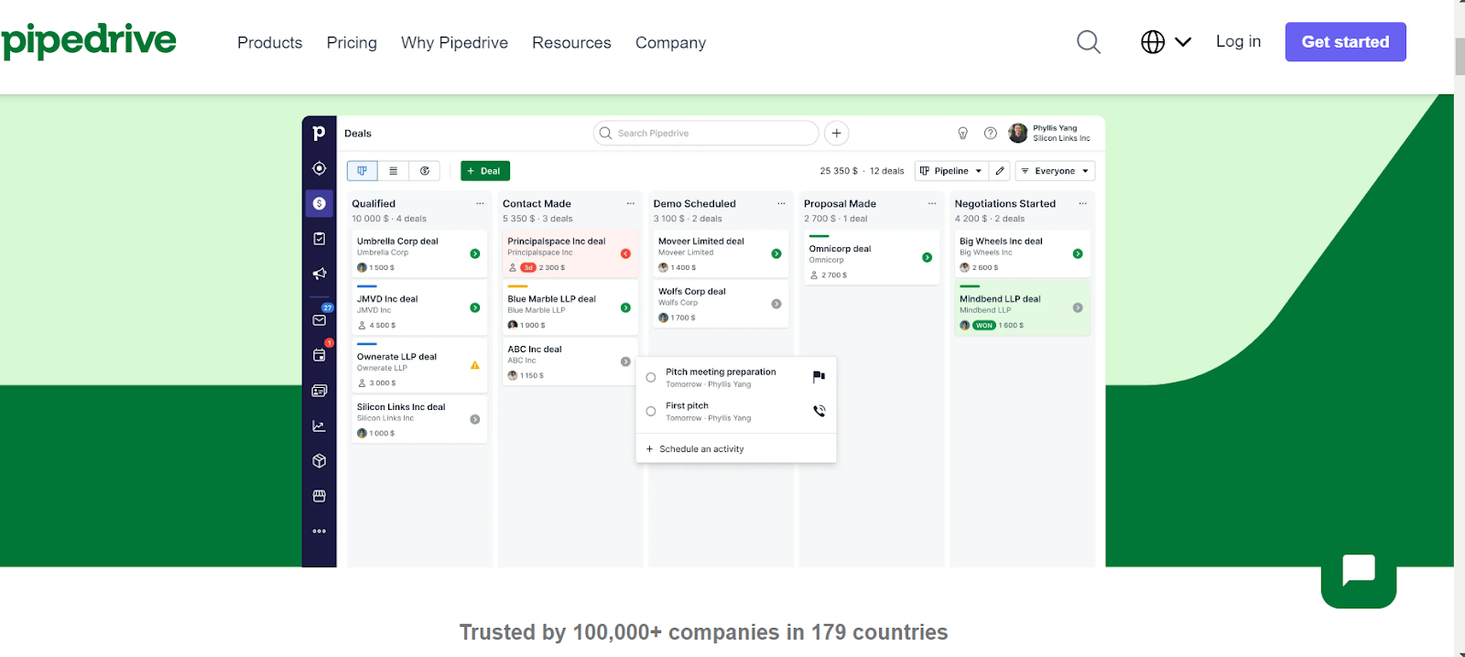The width and height of the screenshot is (1465, 657).
Task: Open the Big Wheels Inc deal card
Action: (x=1022, y=253)
